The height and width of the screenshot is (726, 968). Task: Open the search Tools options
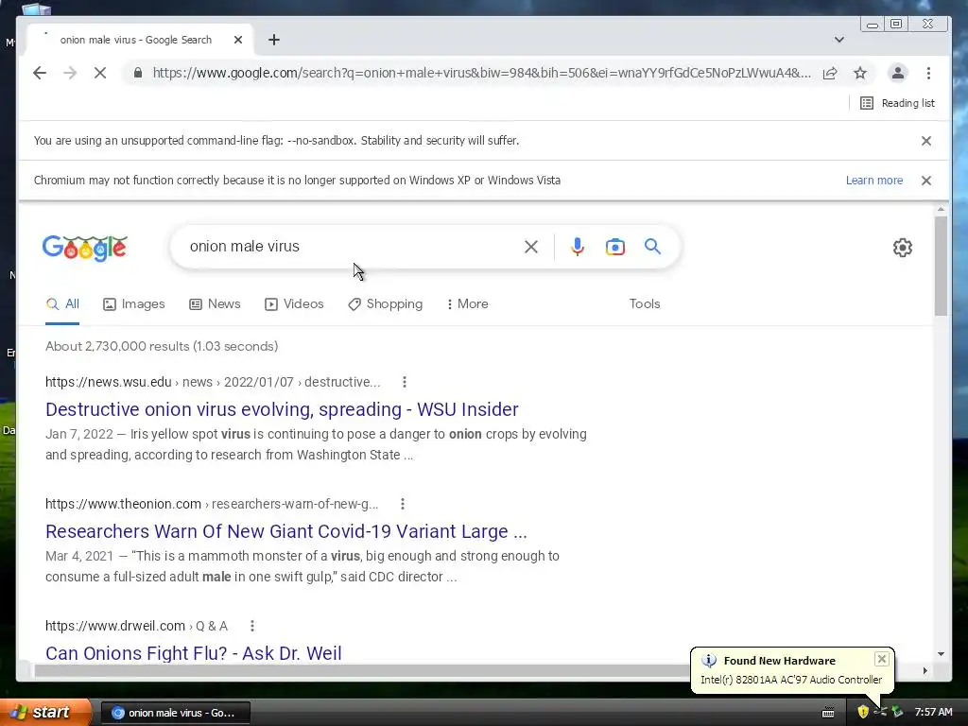point(645,303)
